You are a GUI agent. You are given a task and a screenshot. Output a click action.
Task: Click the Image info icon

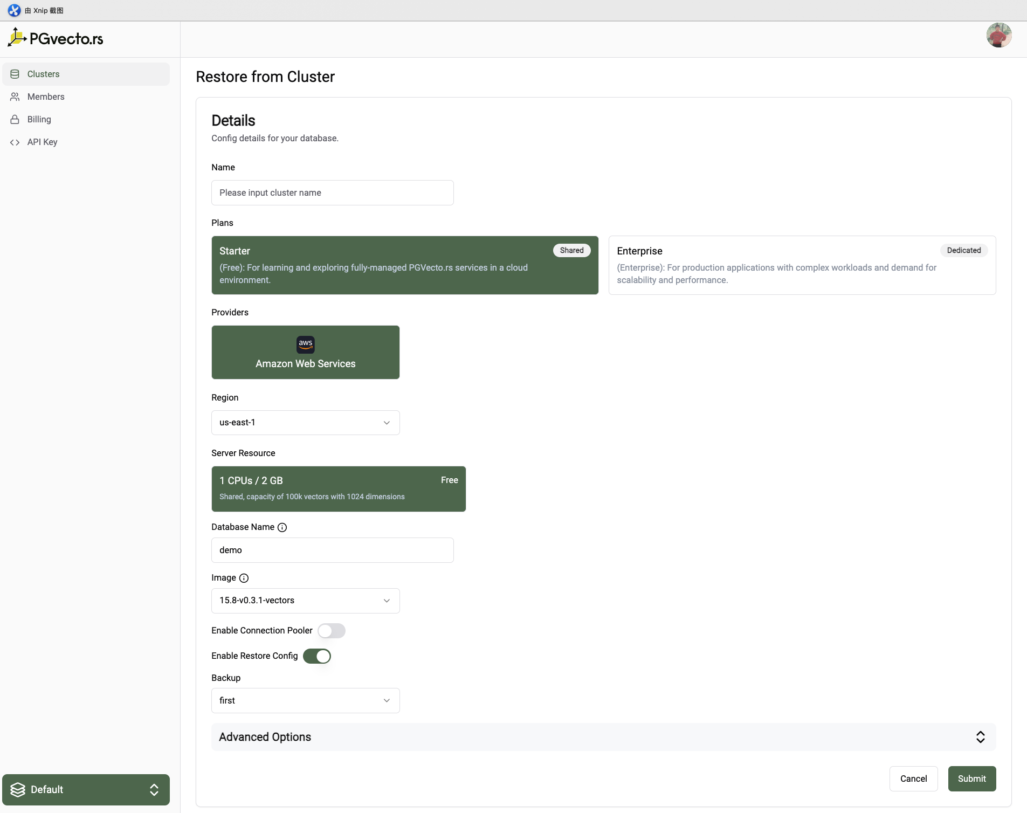(x=244, y=578)
